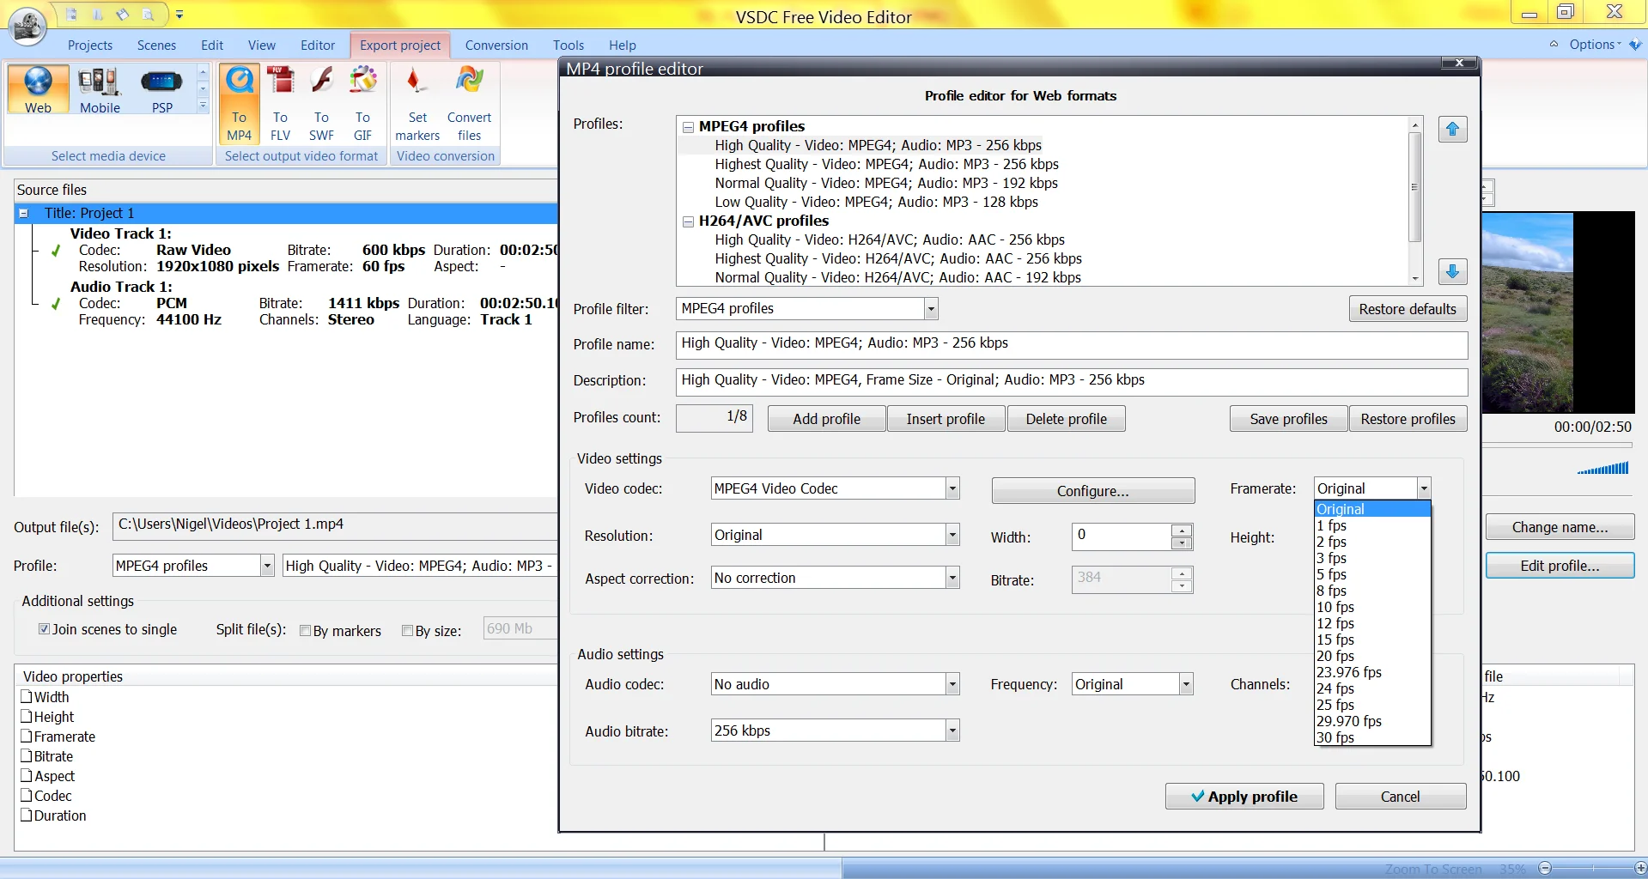Open the Resolution dropdown
Screen dimensions: 1648x879
[952, 535]
